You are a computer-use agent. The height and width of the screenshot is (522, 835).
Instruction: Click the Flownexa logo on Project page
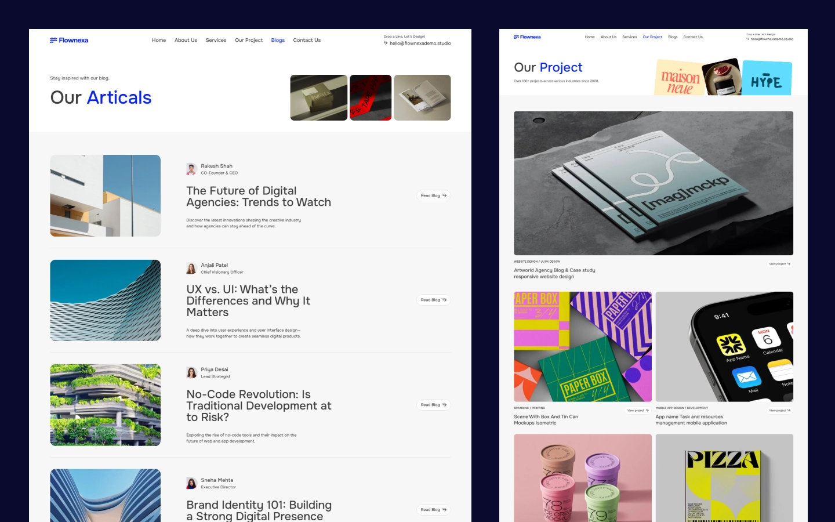(527, 37)
